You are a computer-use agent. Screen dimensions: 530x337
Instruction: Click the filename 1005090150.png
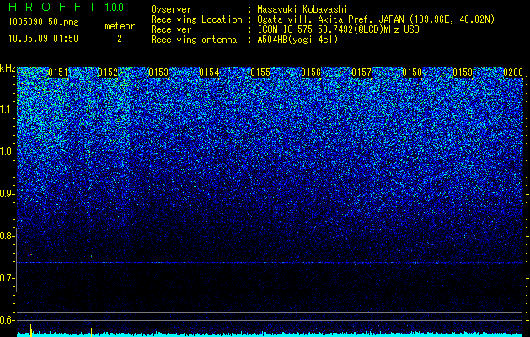44,22
